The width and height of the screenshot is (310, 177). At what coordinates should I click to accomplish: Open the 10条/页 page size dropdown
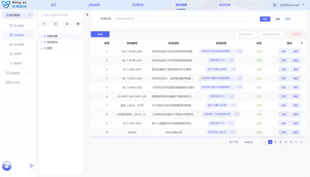coord(250,142)
